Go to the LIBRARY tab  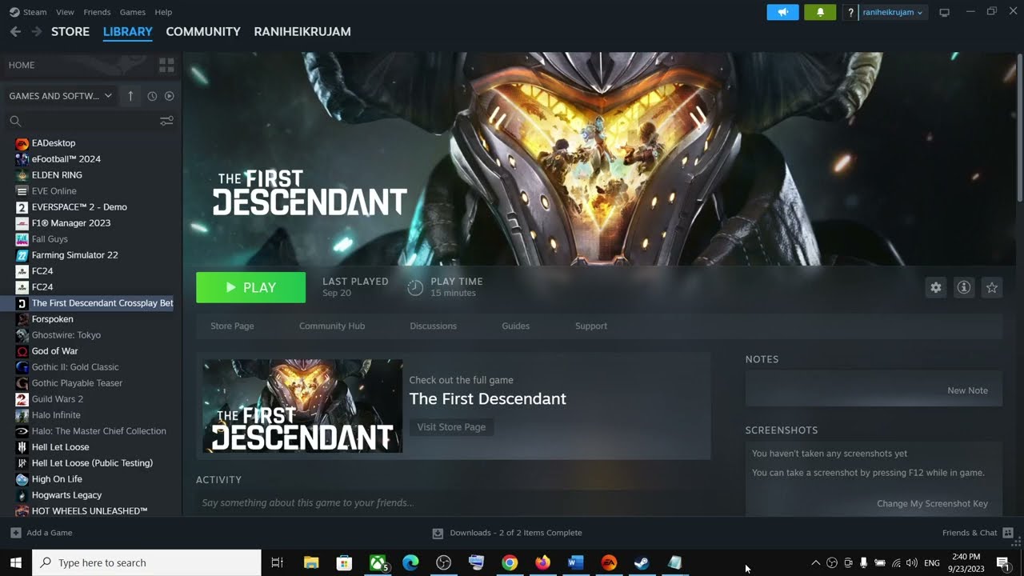coord(128,31)
